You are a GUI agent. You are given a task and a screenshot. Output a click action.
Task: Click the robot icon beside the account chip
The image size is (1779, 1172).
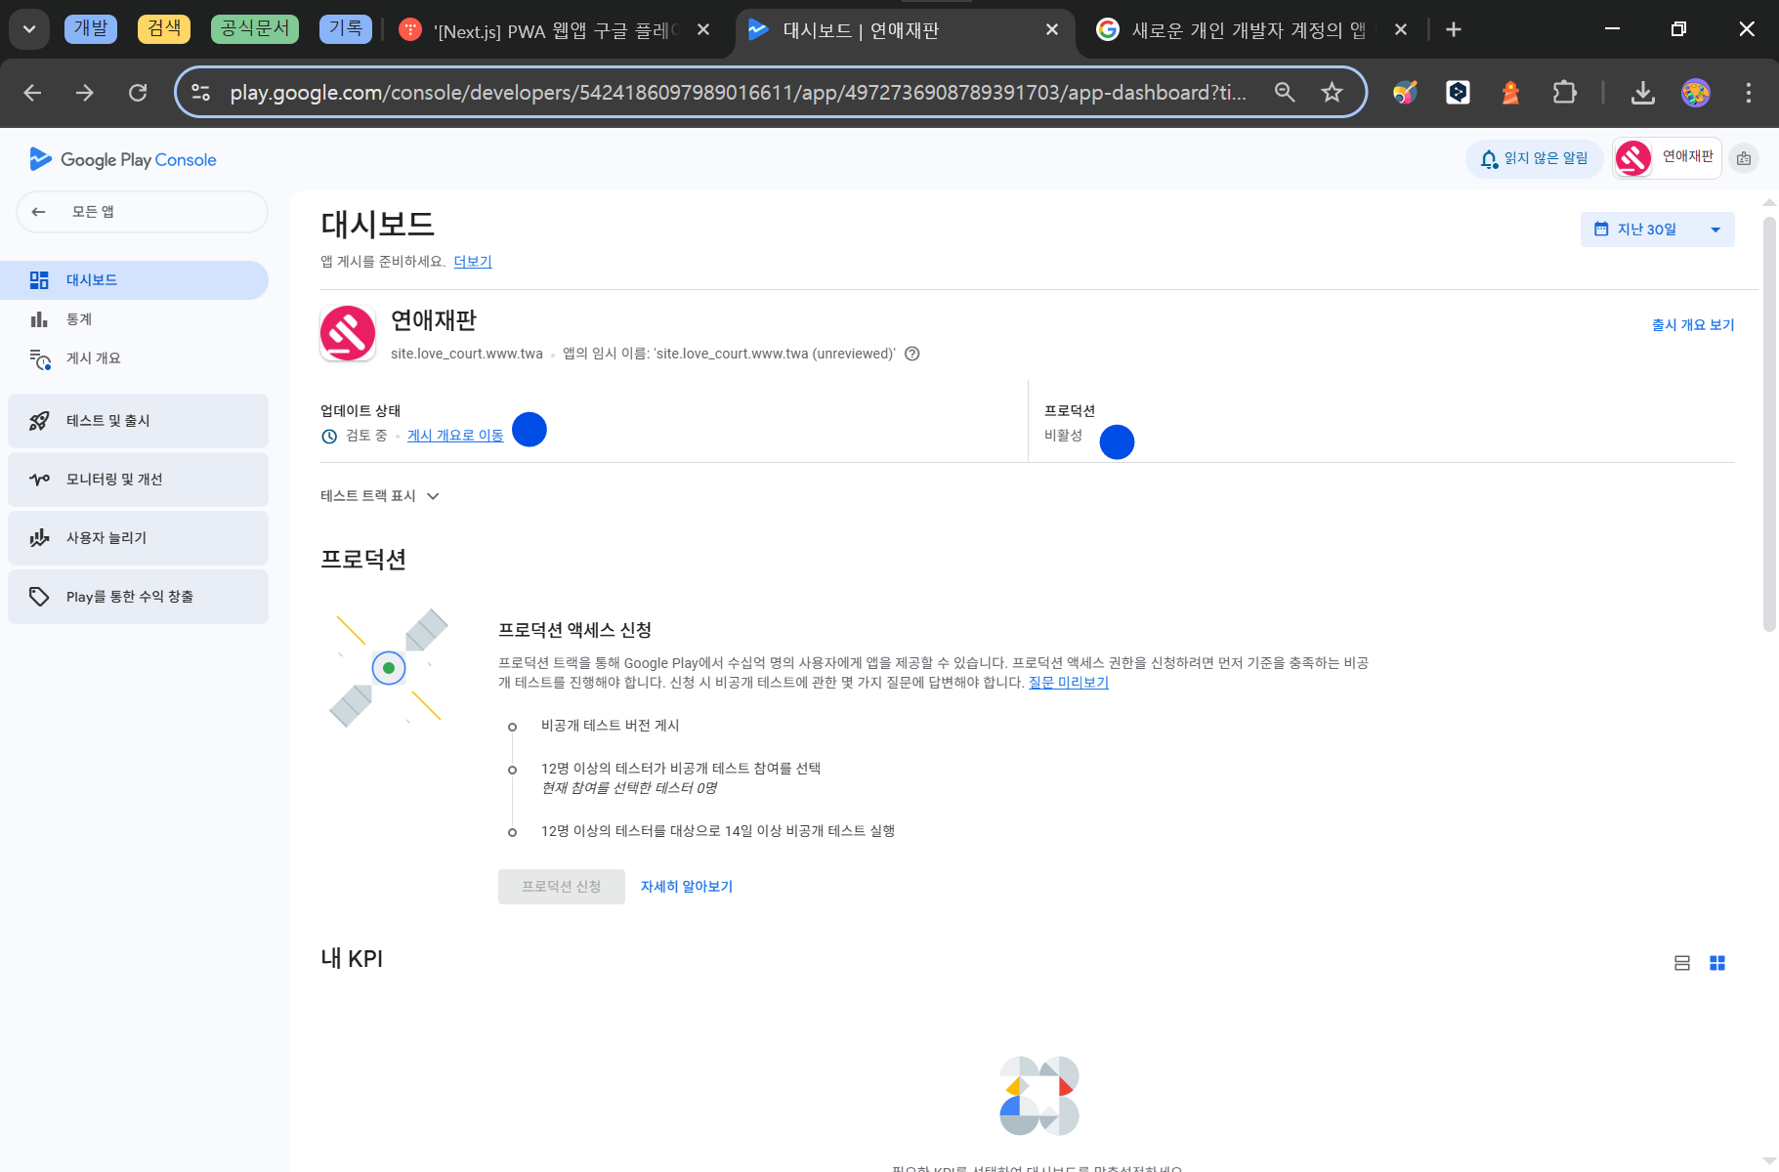tap(1744, 158)
